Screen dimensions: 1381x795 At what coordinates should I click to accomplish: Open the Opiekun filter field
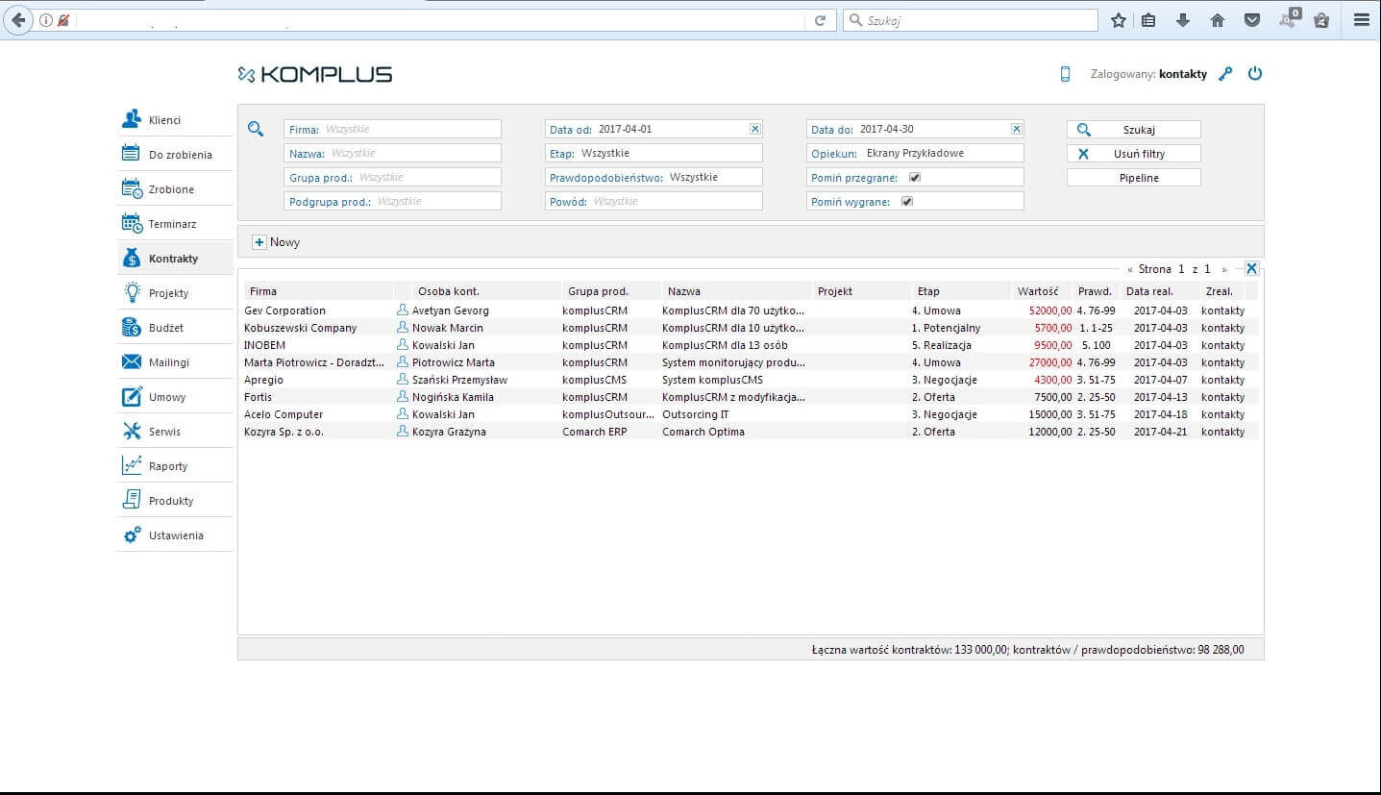(x=916, y=153)
